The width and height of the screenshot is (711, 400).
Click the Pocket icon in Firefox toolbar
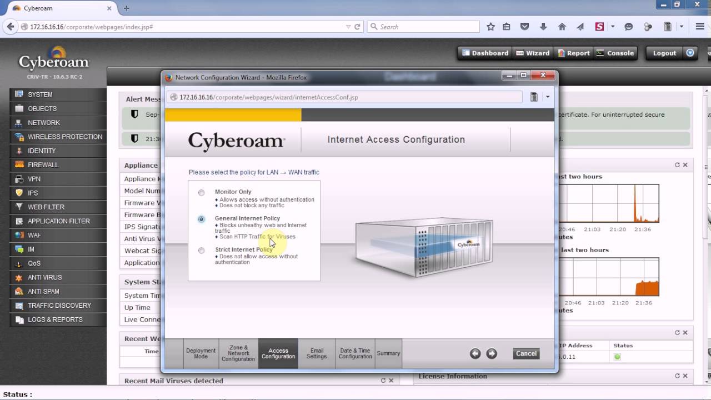524,27
